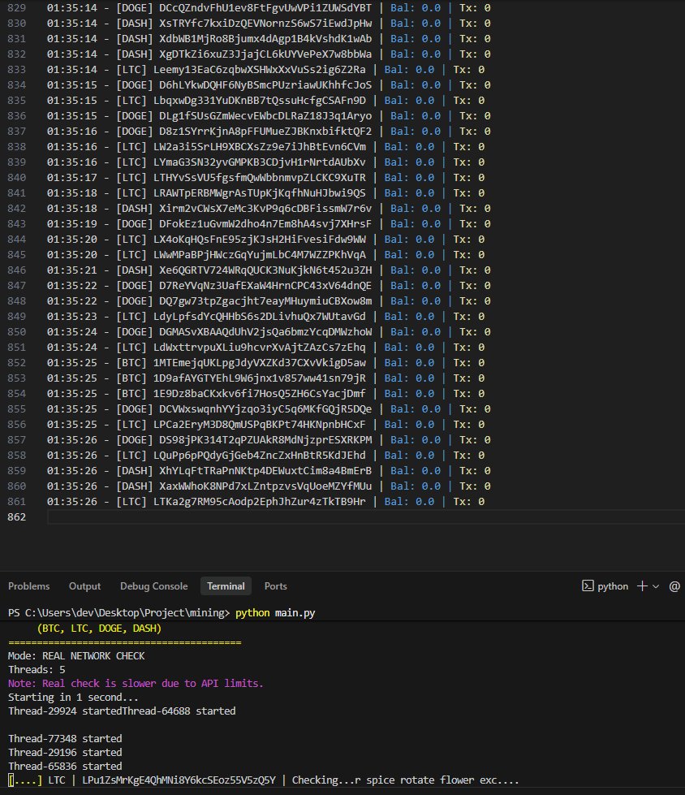Click address 1E9Dz8baCKxkv6fi7HosQ5ZH6CsYacjDmf
This screenshot has height=795, width=685.
(260, 394)
